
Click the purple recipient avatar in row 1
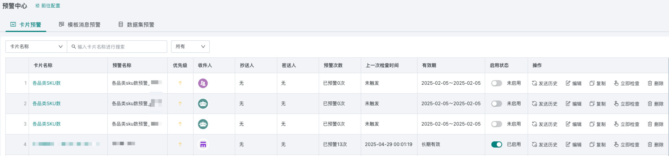tap(203, 83)
